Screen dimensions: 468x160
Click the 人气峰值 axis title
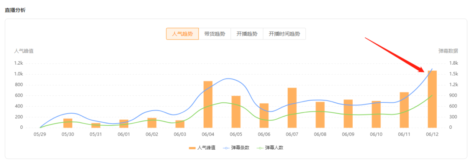tap(24, 51)
